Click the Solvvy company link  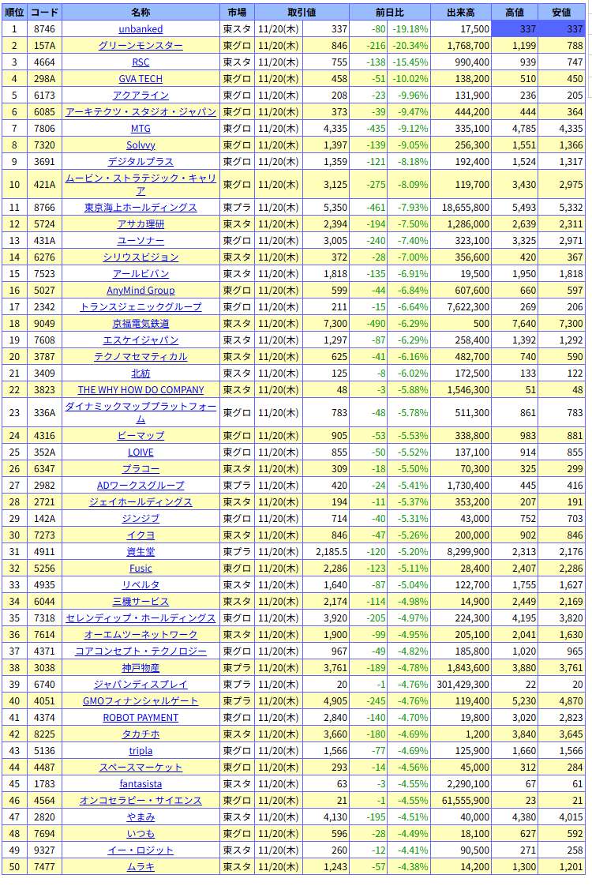pyautogui.click(x=141, y=145)
